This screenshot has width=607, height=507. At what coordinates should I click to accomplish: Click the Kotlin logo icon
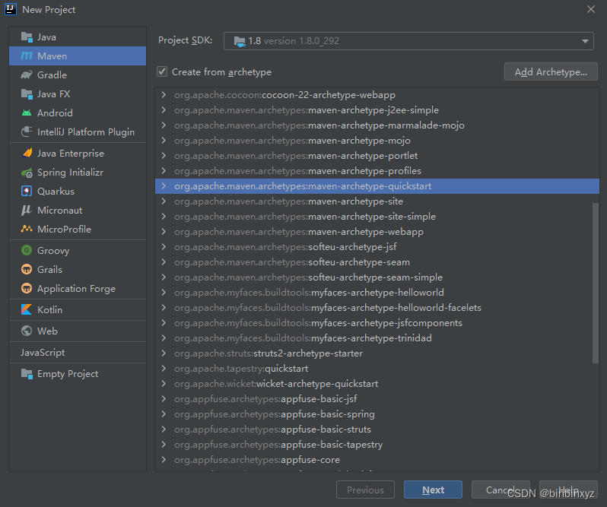[27, 309]
